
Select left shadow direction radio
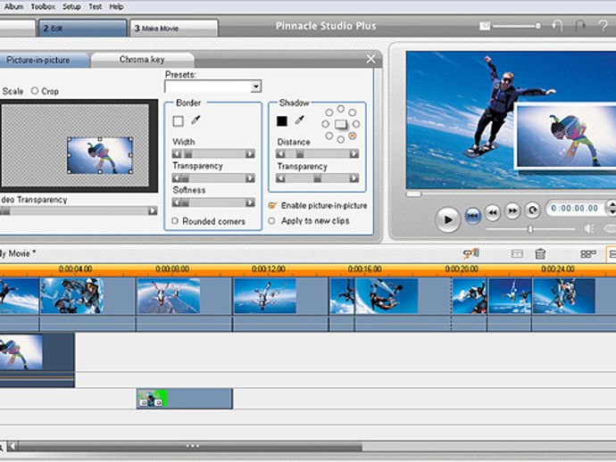tap(325, 124)
